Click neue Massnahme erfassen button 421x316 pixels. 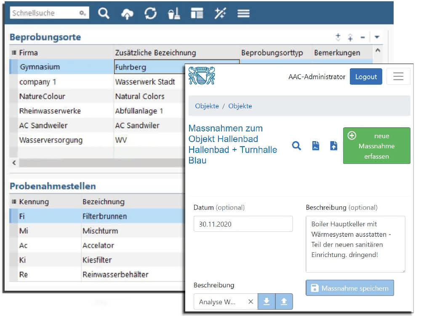tap(377, 146)
